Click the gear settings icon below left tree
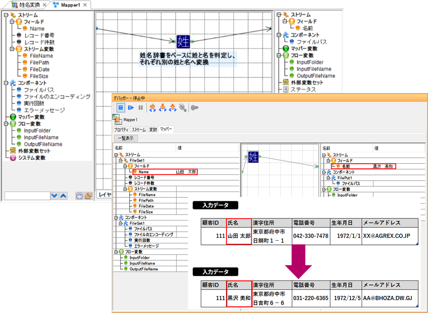428x313 pixels. click(x=80, y=196)
